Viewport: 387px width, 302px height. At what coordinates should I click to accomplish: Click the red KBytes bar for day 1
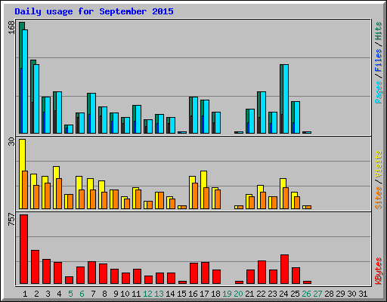24,249
